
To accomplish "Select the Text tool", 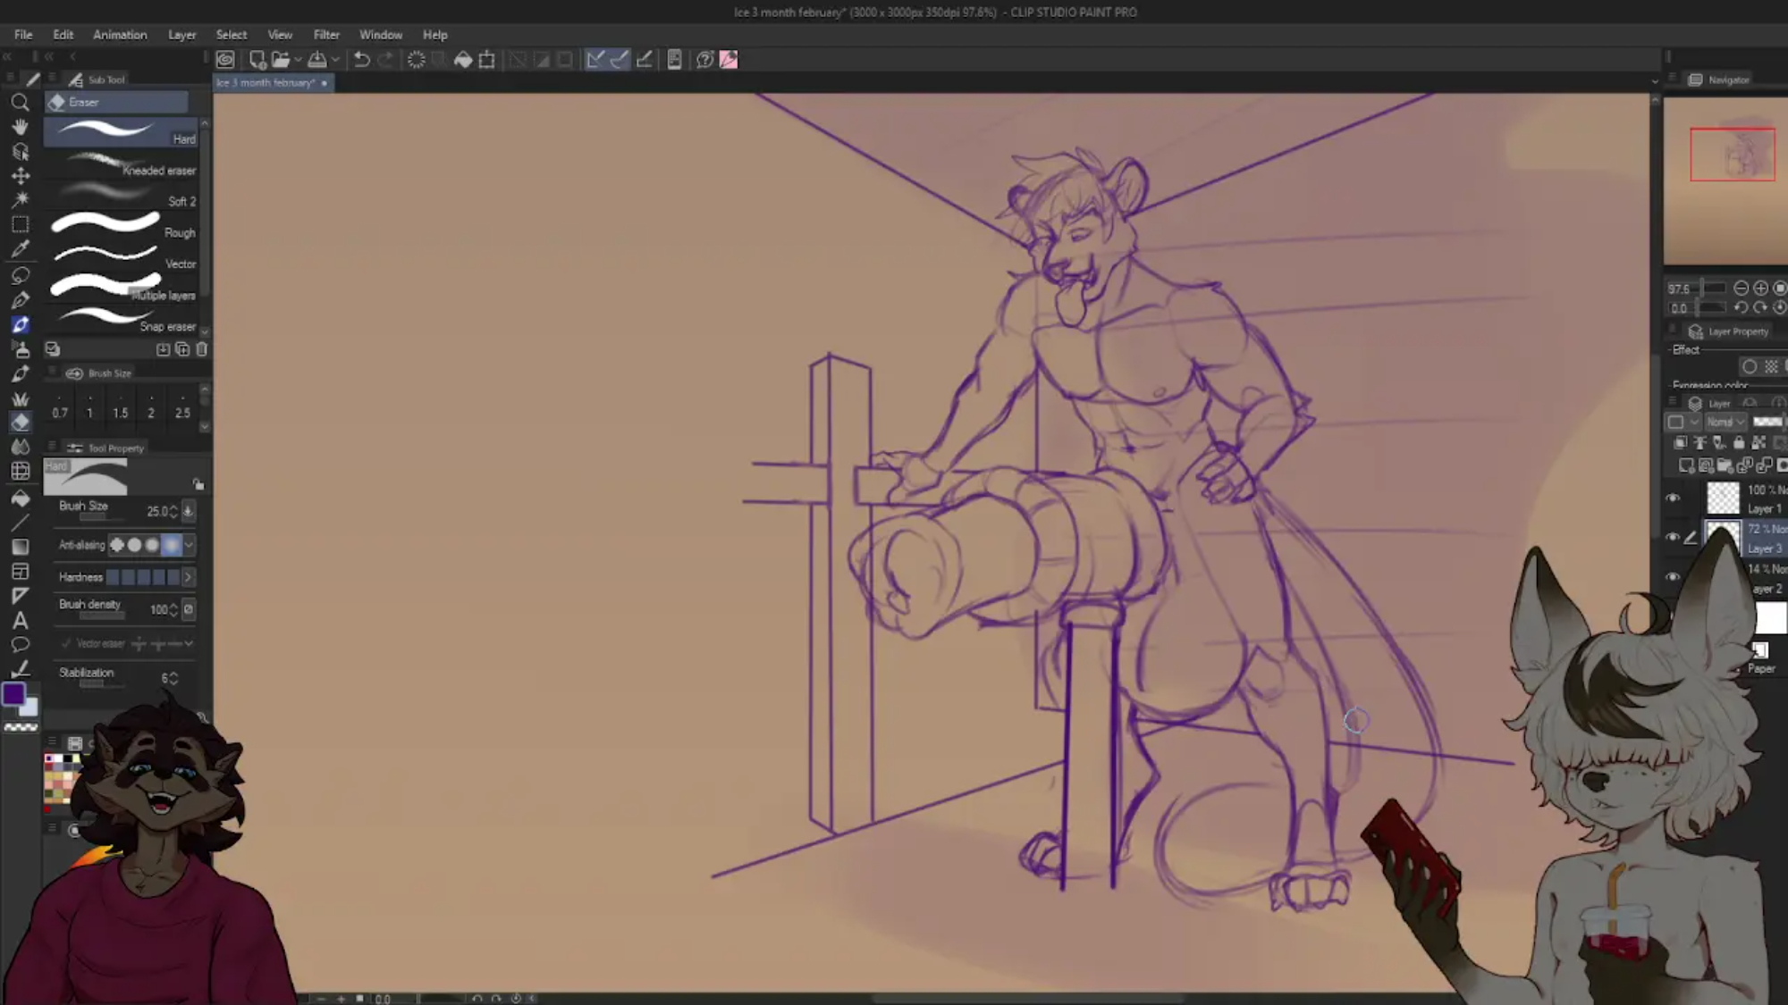I will [20, 621].
